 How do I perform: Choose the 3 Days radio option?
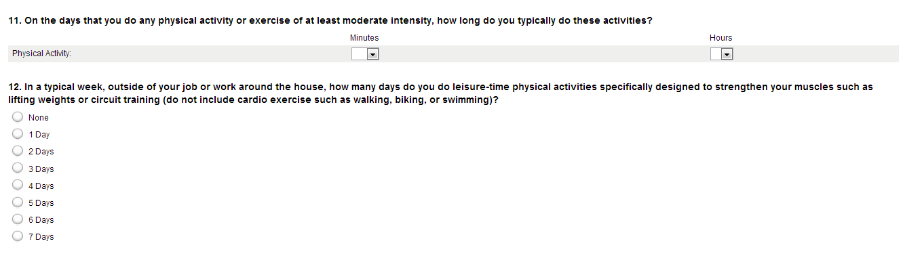tap(18, 168)
